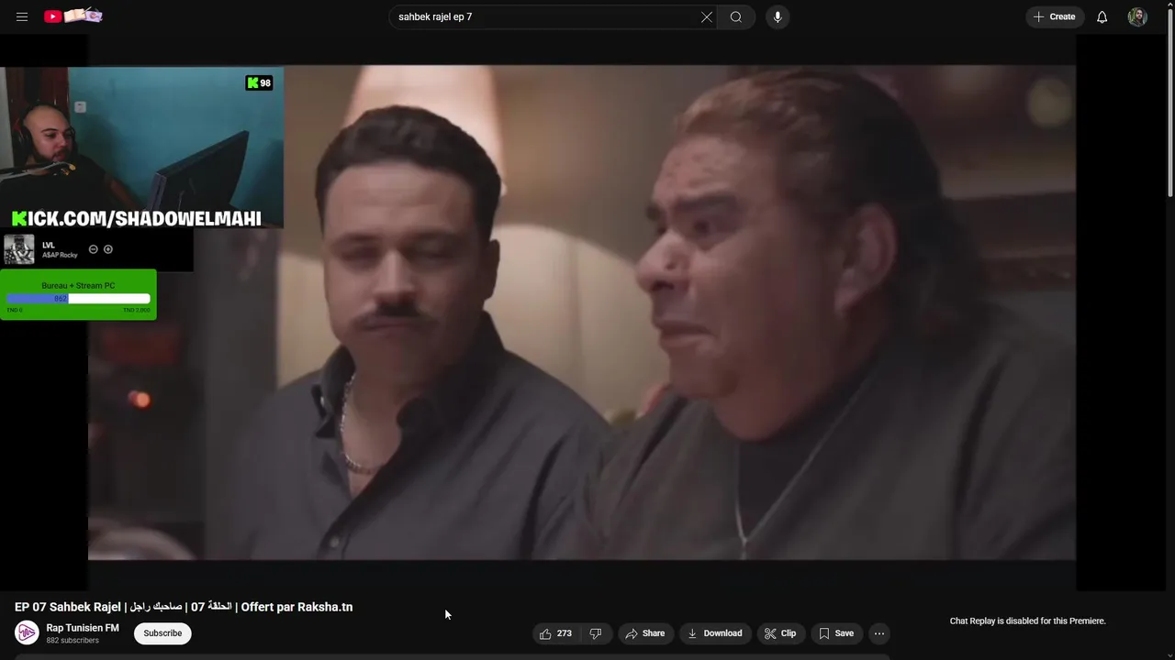This screenshot has width=1175, height=660.
Task: Open the YouTube hamburger guide menu
Action: 22,16
